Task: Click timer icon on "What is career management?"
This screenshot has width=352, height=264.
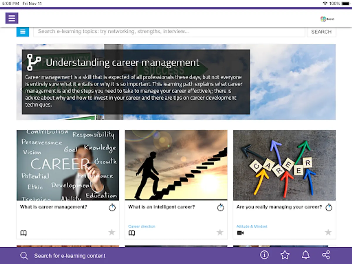Action: pyautogui.click(x=112, y=207)
